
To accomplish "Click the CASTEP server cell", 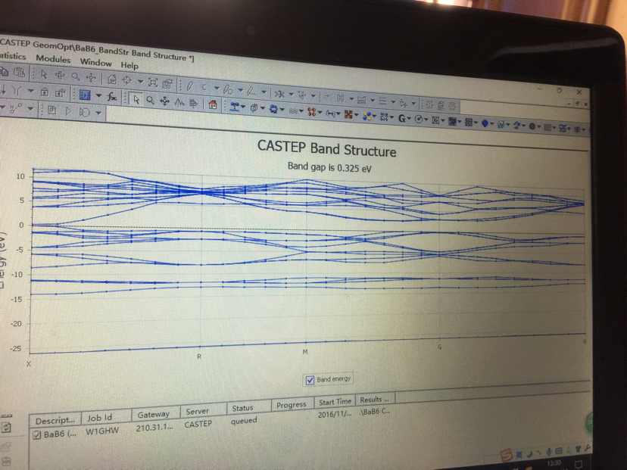I will click(198, 424).
